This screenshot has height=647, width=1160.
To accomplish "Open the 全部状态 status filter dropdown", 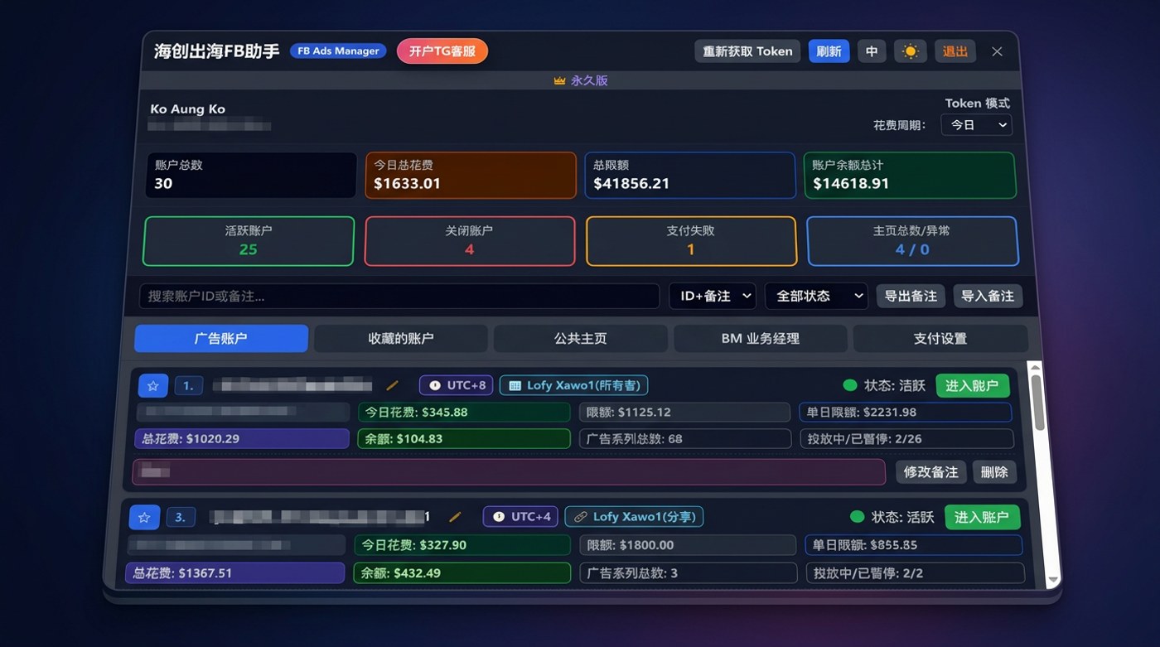I will pos(815,296).
